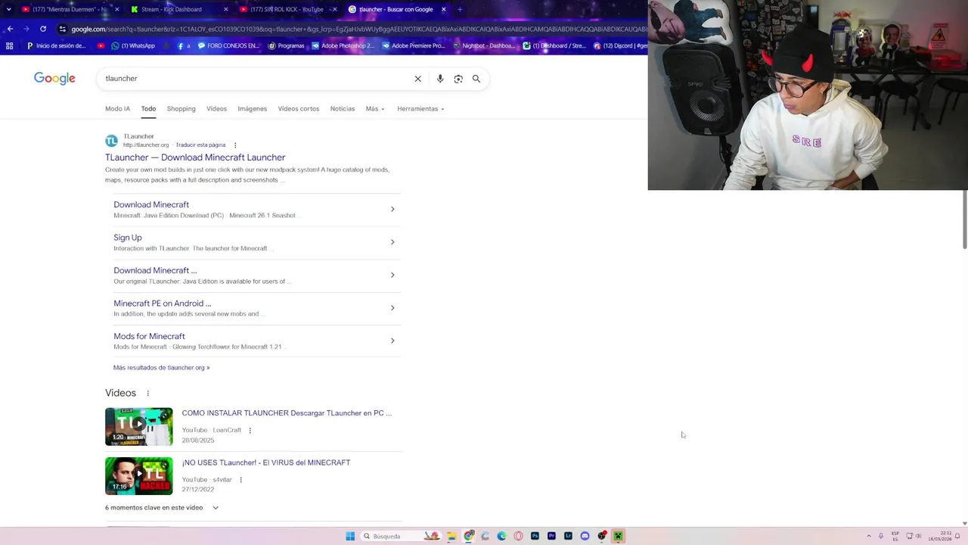968x545 pixels.
Task: Select the 'Noticias' search tab
Action: click(342, 109)
